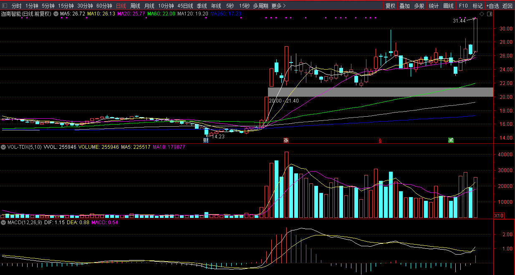Click the 涨 event marker under the chart
The height and width of the screenshot is (275, 515).
(x=286, y=140)
